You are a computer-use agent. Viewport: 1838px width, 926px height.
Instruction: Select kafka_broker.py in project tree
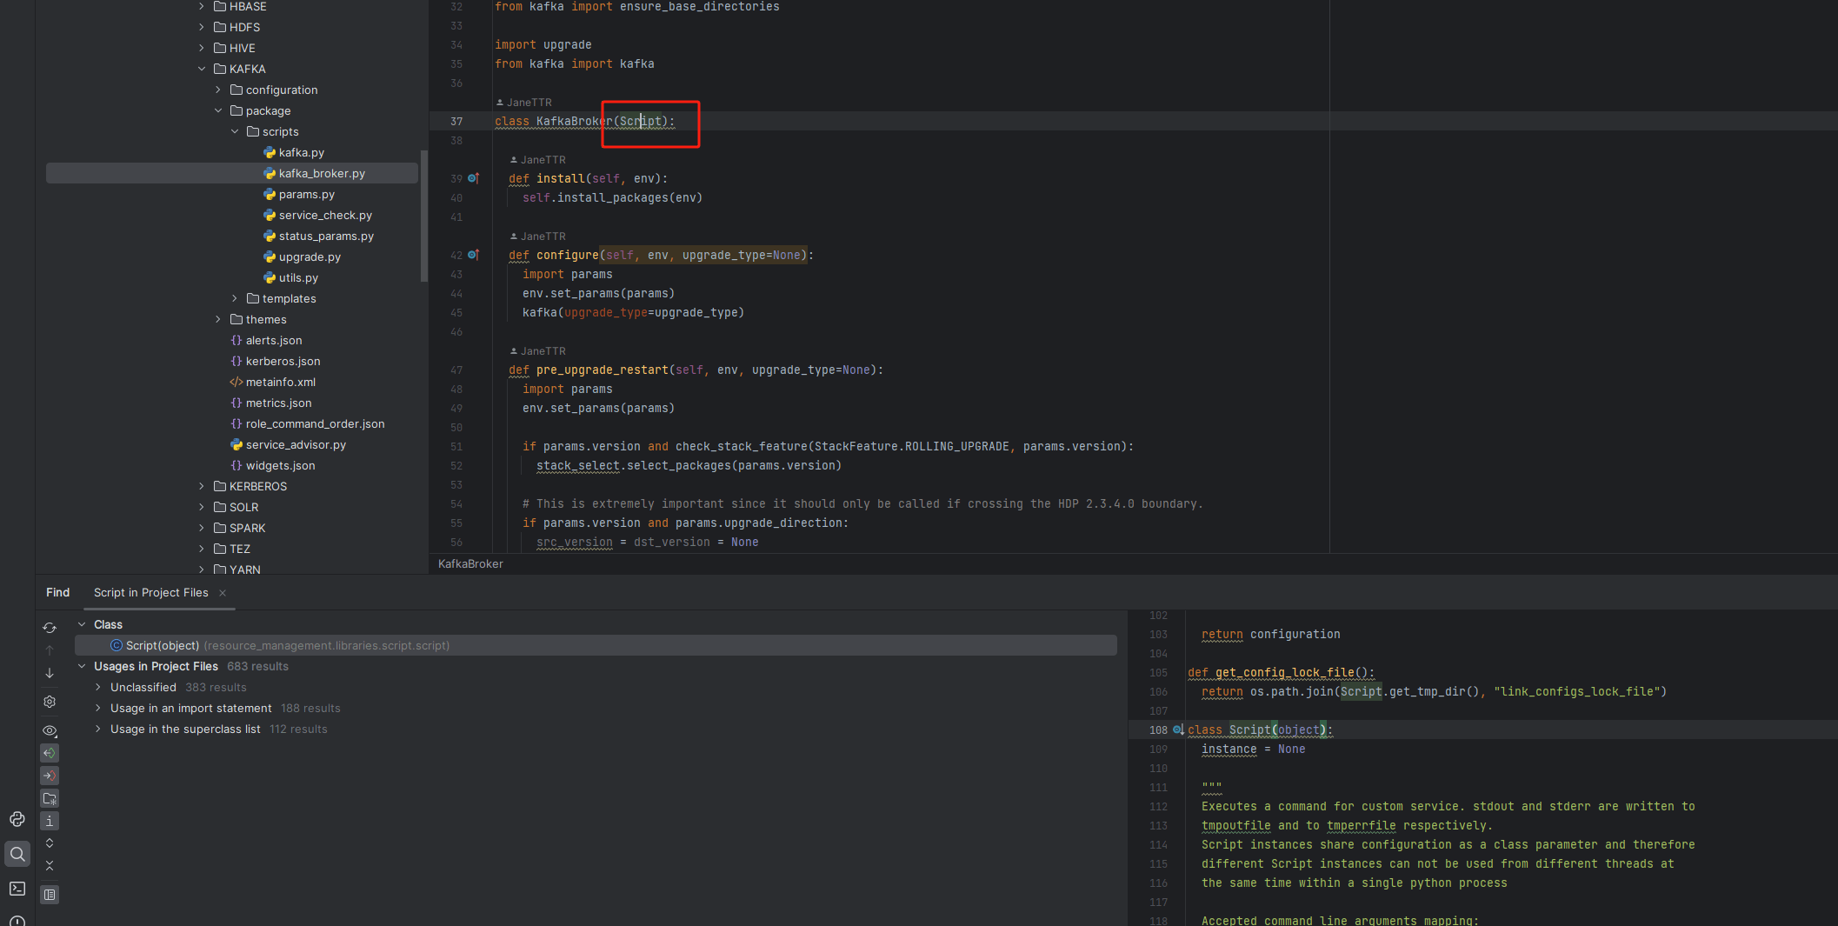[x=232, y=173]
